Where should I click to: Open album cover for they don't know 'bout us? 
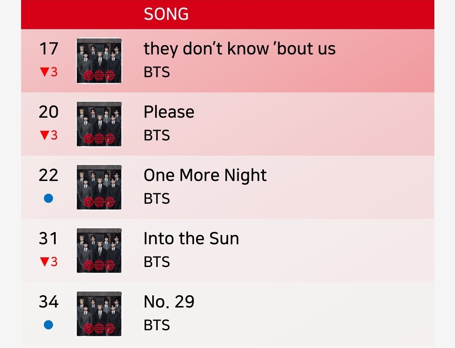(99, 61)
